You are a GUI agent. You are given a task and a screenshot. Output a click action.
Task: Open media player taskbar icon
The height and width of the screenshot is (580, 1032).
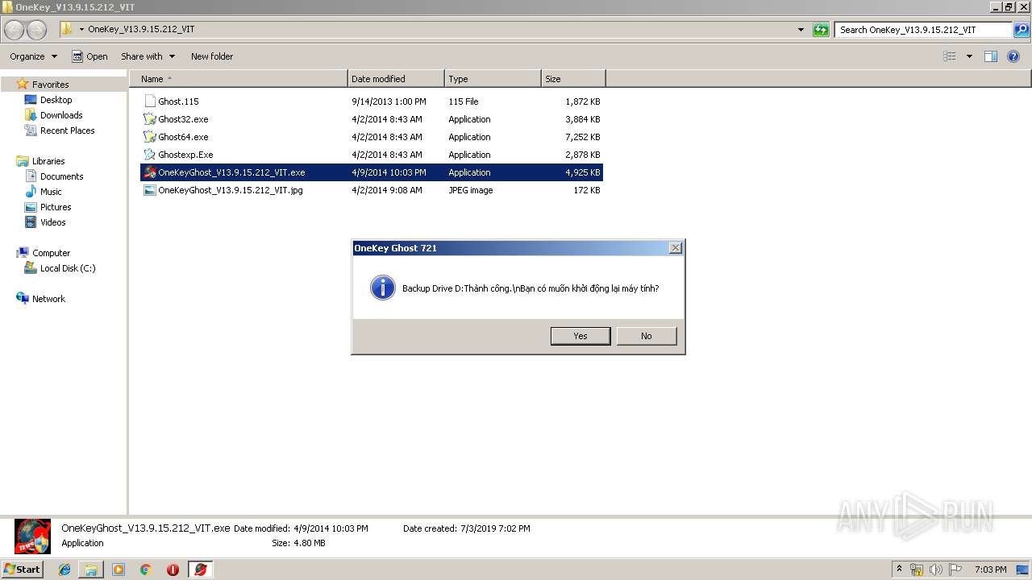tap(119, 570)
